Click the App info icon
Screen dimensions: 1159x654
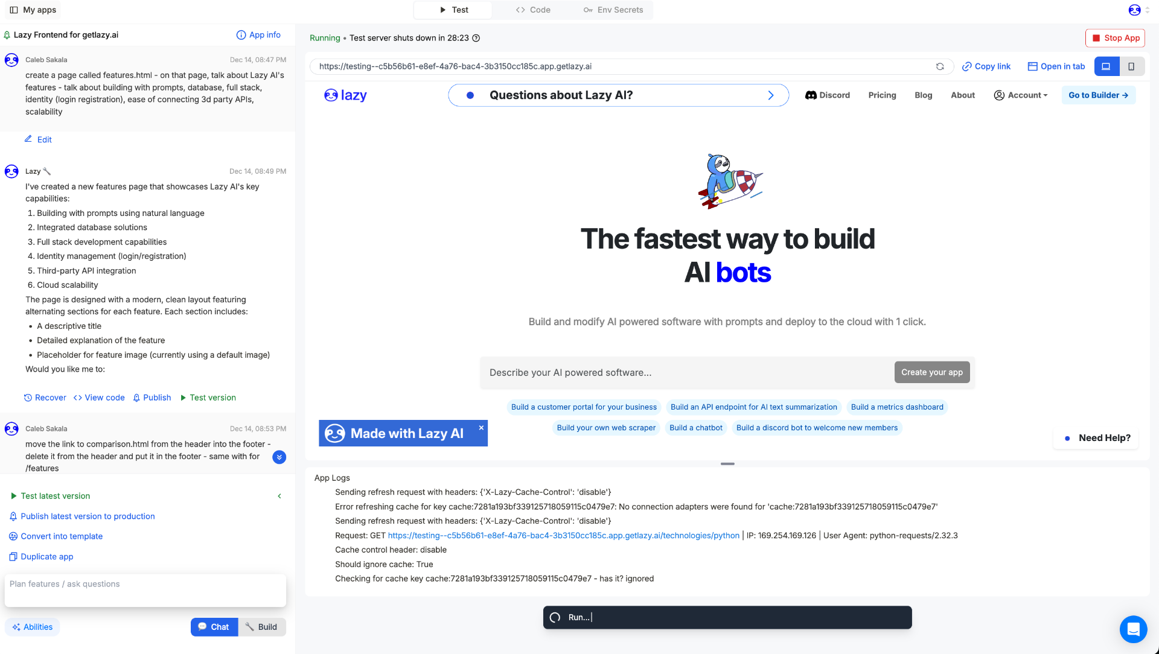click(241, 34)
